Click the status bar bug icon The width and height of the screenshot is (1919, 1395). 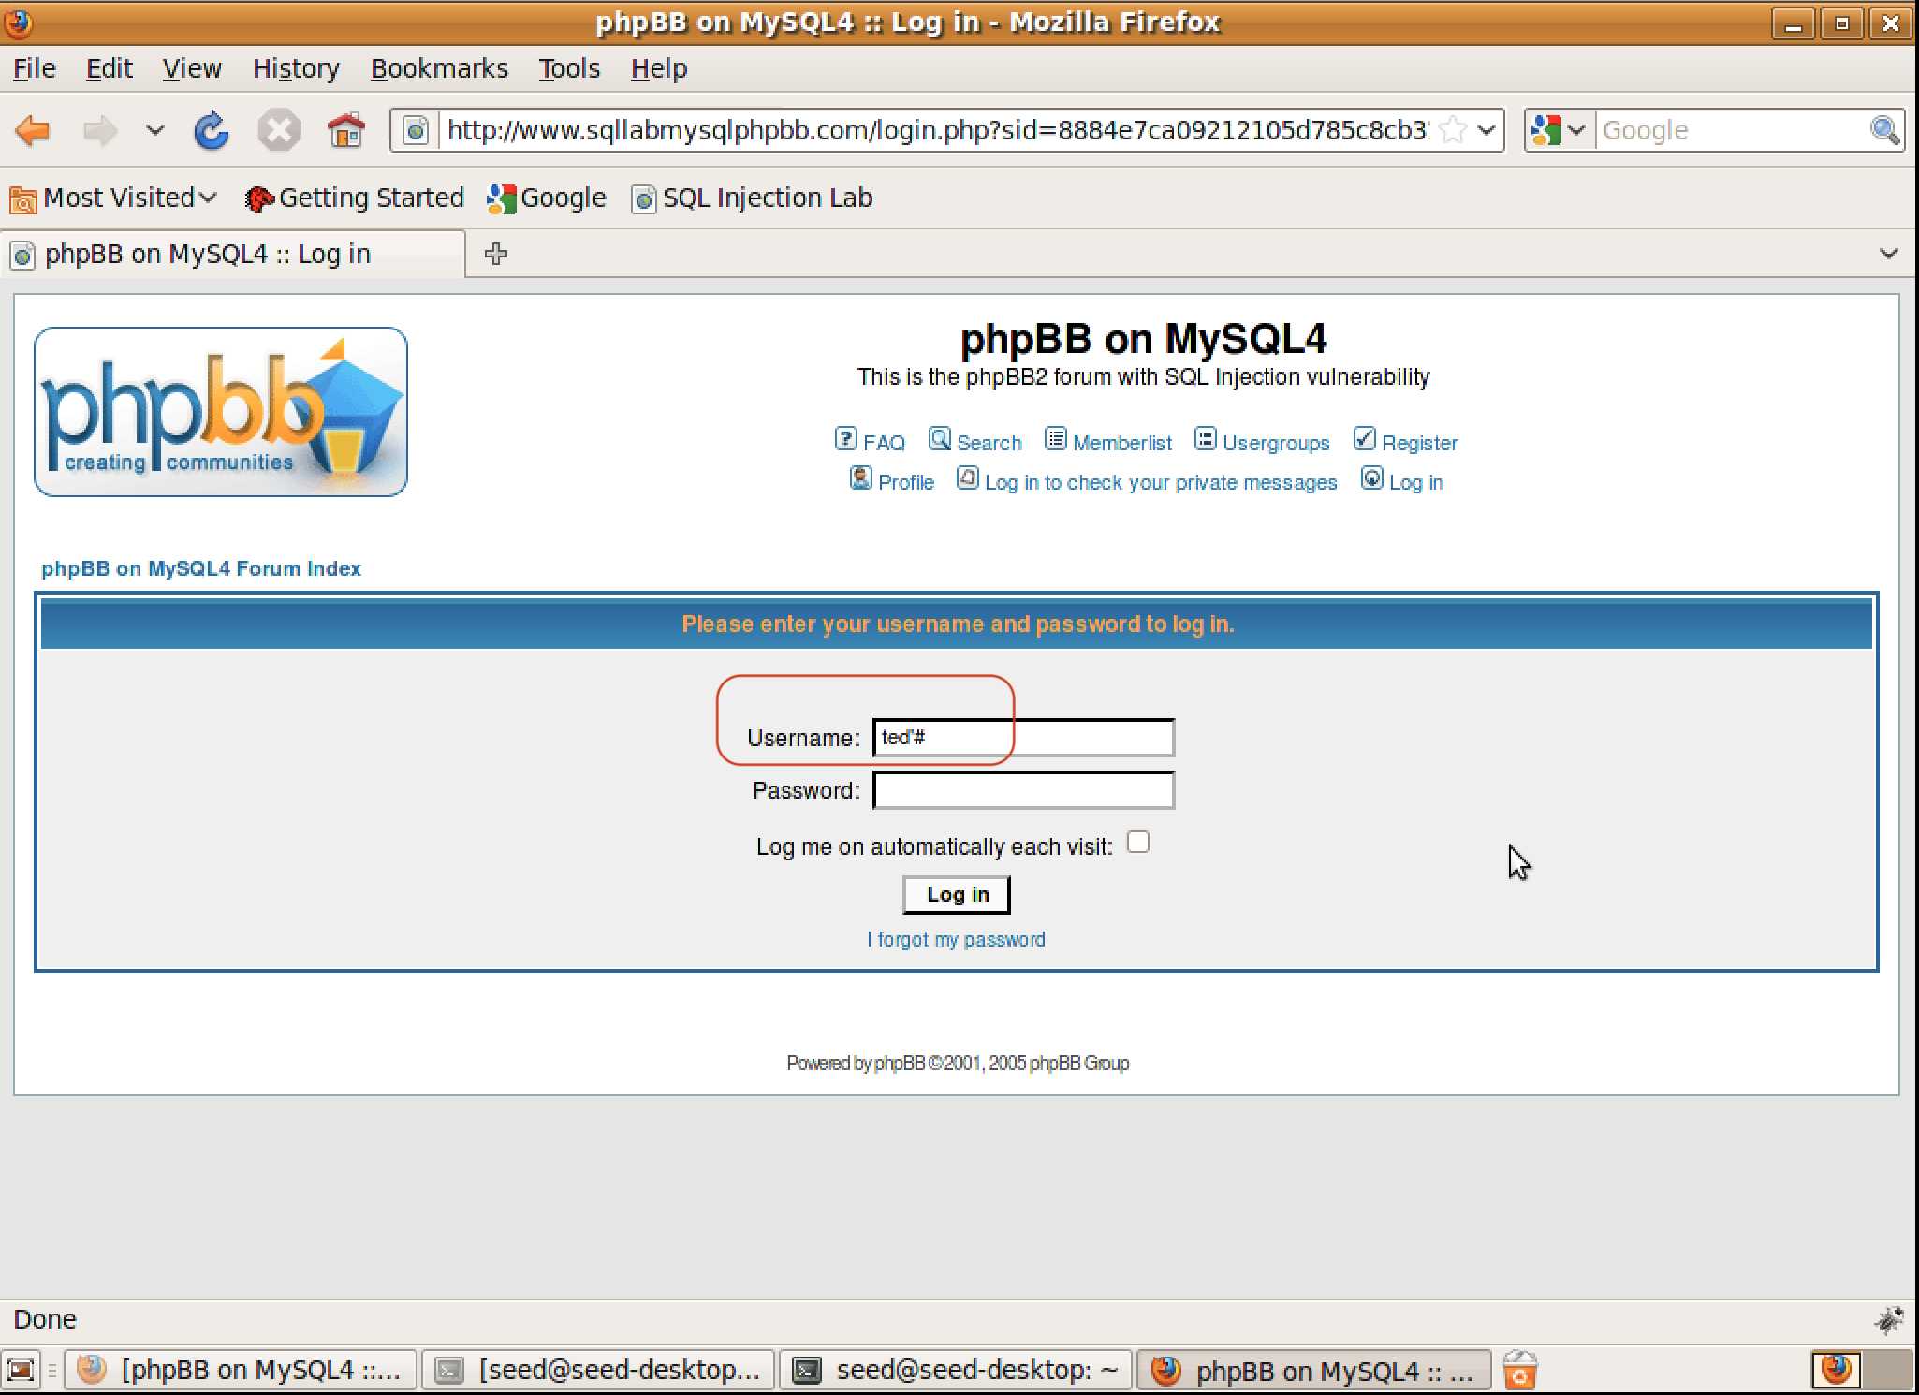coord(1889,1319)
